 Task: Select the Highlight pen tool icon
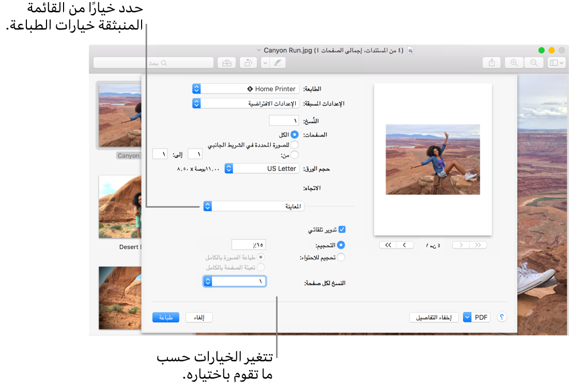(x=278, y=63)
